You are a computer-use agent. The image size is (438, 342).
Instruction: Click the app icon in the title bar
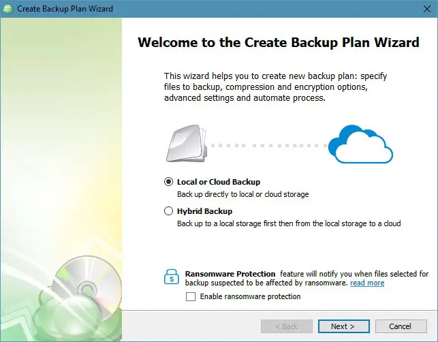coord(10,9)
